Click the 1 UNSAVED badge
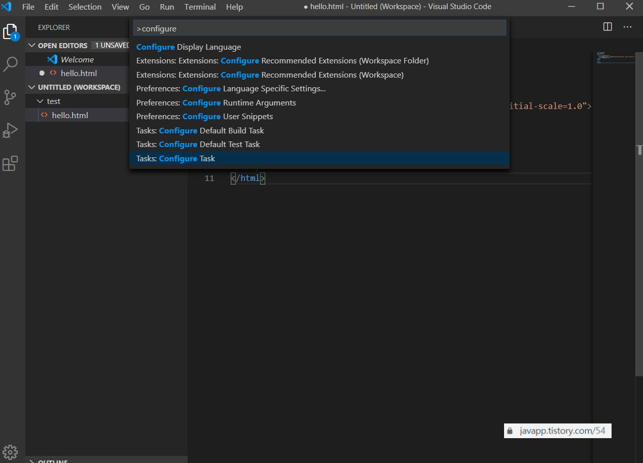 pyautogui.click(x=112, y=45)
